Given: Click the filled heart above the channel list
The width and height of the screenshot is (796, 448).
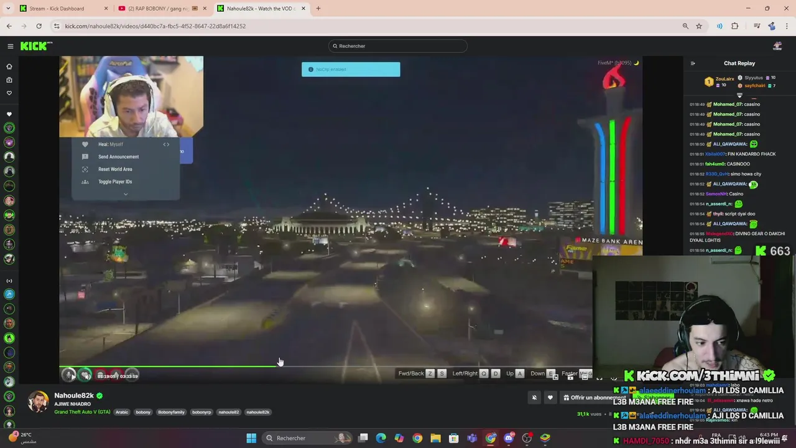Looking at the screenshot, I should (9, 114).
